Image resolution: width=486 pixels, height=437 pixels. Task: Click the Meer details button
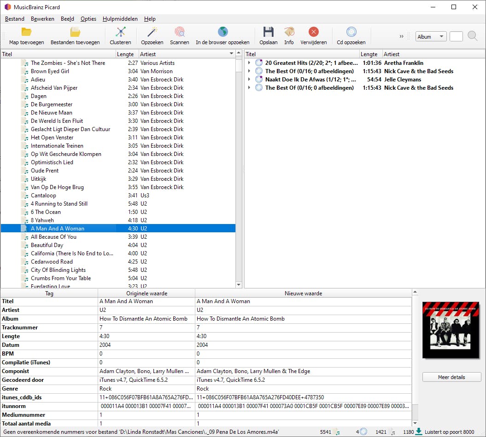point(451,377)
